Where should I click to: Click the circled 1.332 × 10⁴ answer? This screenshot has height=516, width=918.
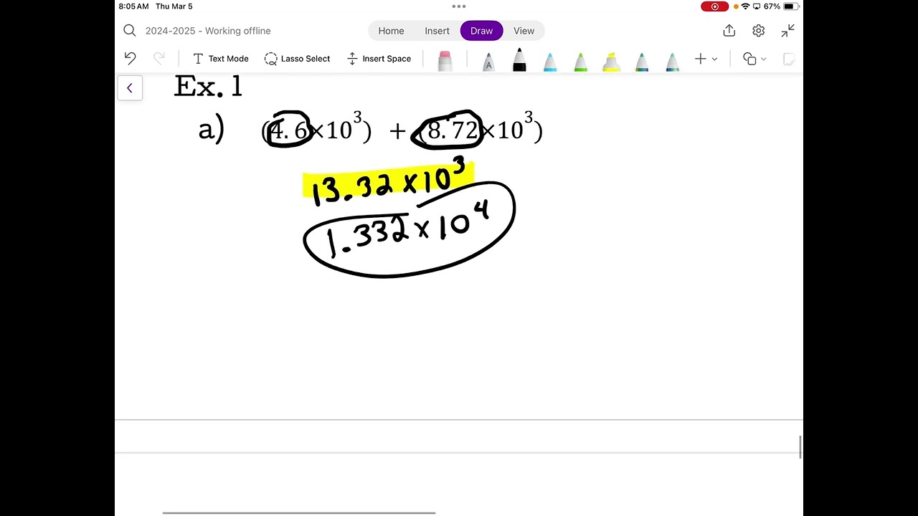(408, 230)
